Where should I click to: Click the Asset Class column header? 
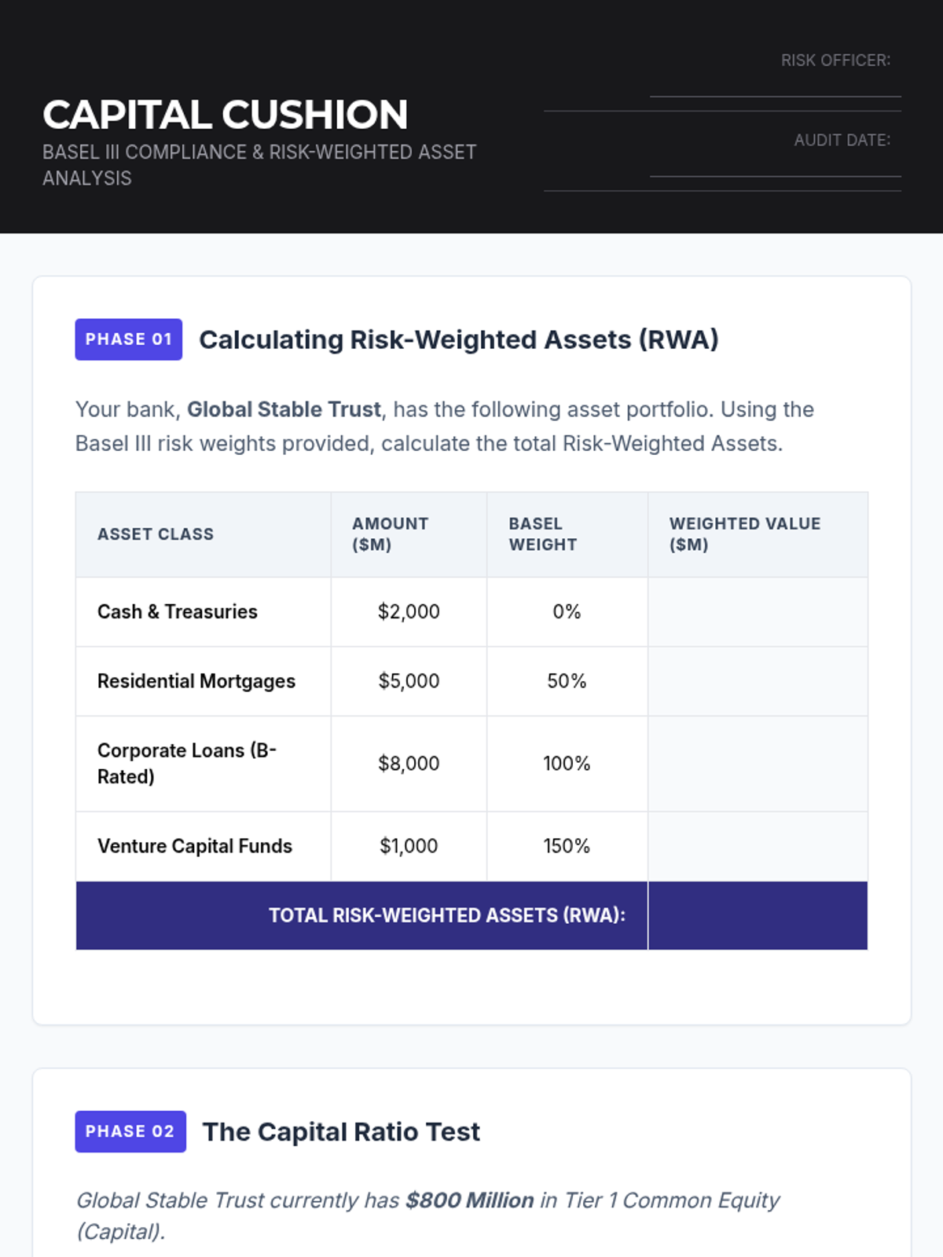pyautogui.click(x=156, y=534)
